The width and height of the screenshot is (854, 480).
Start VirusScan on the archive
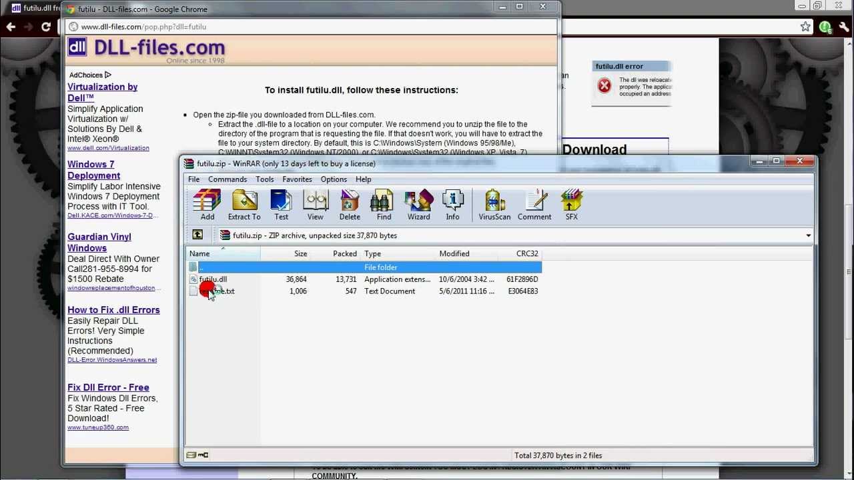[x=494, y=205]
